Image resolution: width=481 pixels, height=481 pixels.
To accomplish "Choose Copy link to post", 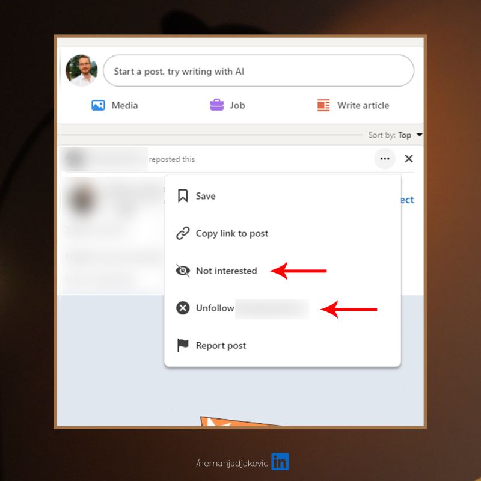I will pos(232,233).
